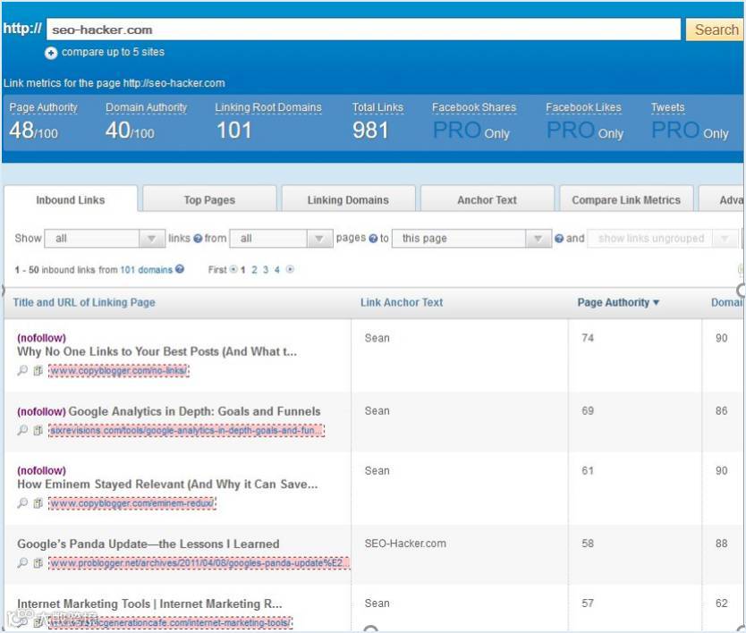Click title 'Internet Marketing Tools | Internet Marketing R...'
Image resolution: width=746 pixels, height=633 pixels.
[x=150, y=604]
